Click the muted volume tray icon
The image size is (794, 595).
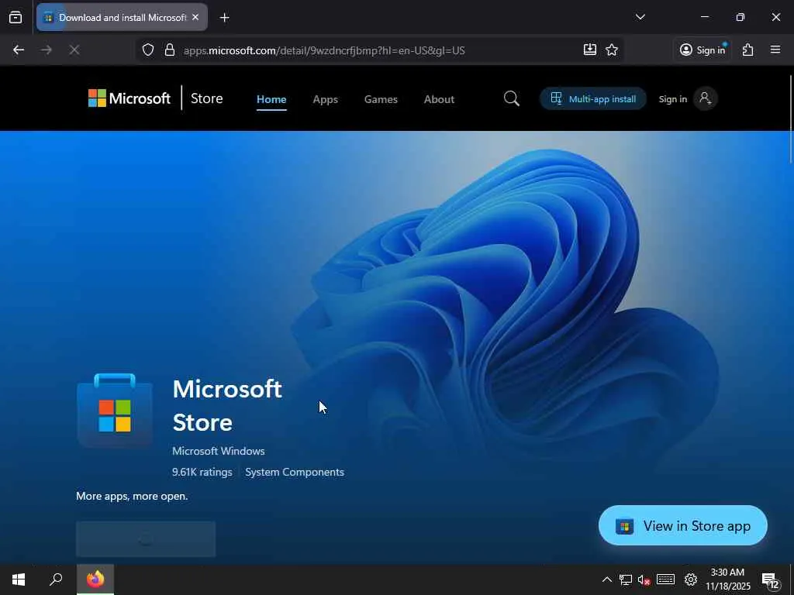(x=644, y=580)
